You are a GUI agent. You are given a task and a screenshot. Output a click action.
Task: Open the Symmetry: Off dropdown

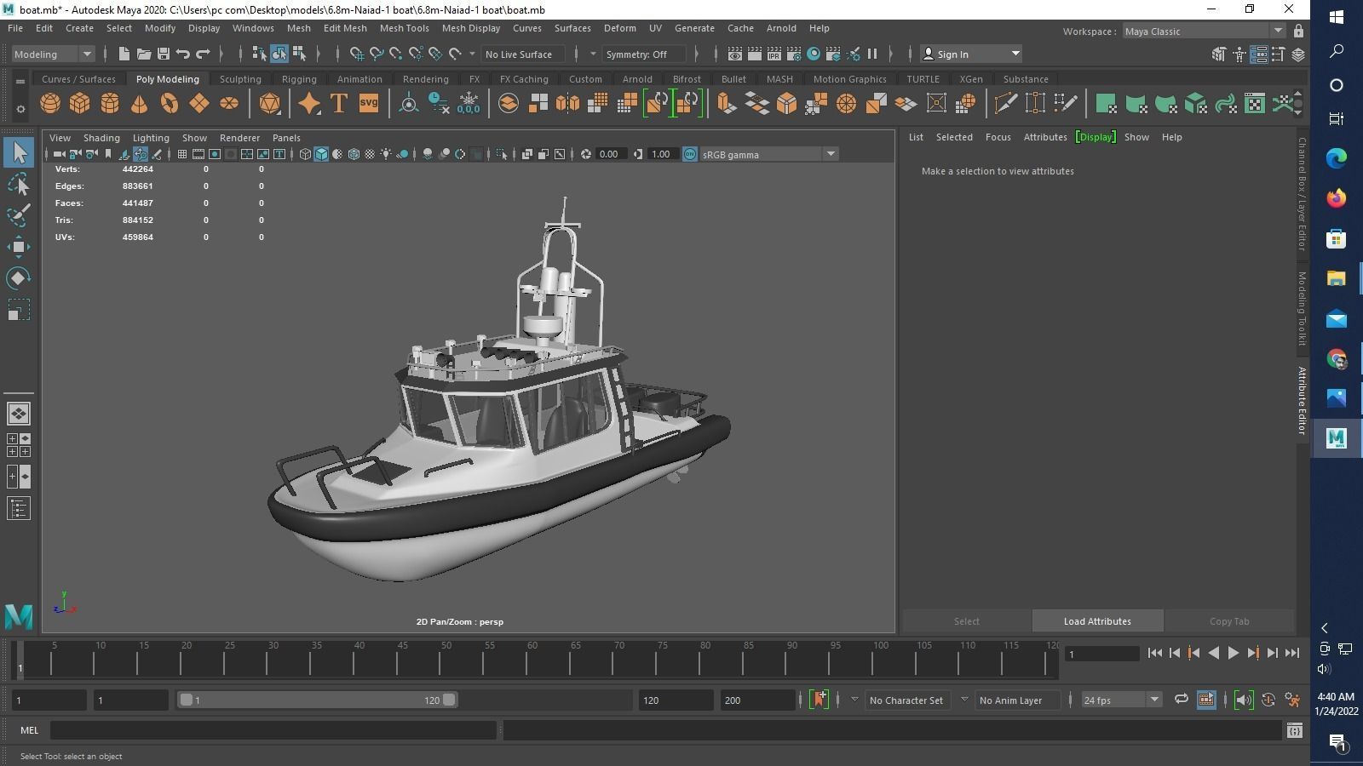pyautogui.click(x=643, y=54)
